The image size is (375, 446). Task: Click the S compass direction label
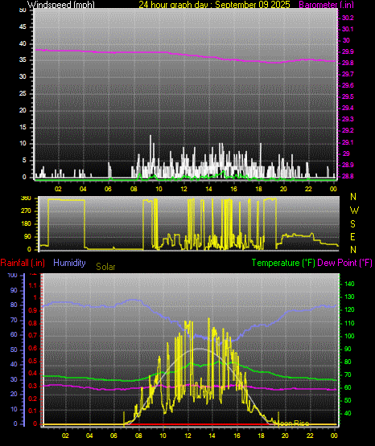point(352,224)
